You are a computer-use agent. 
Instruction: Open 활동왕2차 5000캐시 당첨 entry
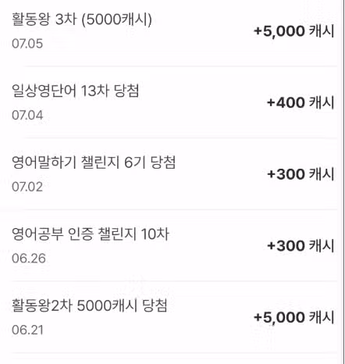tap(172, 317)
